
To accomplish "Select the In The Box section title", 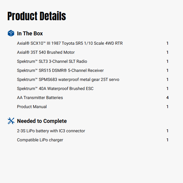I will (x=30, y=34).
